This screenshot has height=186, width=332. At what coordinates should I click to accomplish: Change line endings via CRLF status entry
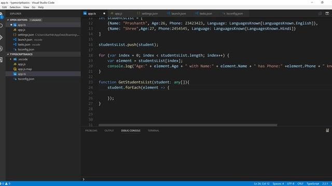[300, 184]
